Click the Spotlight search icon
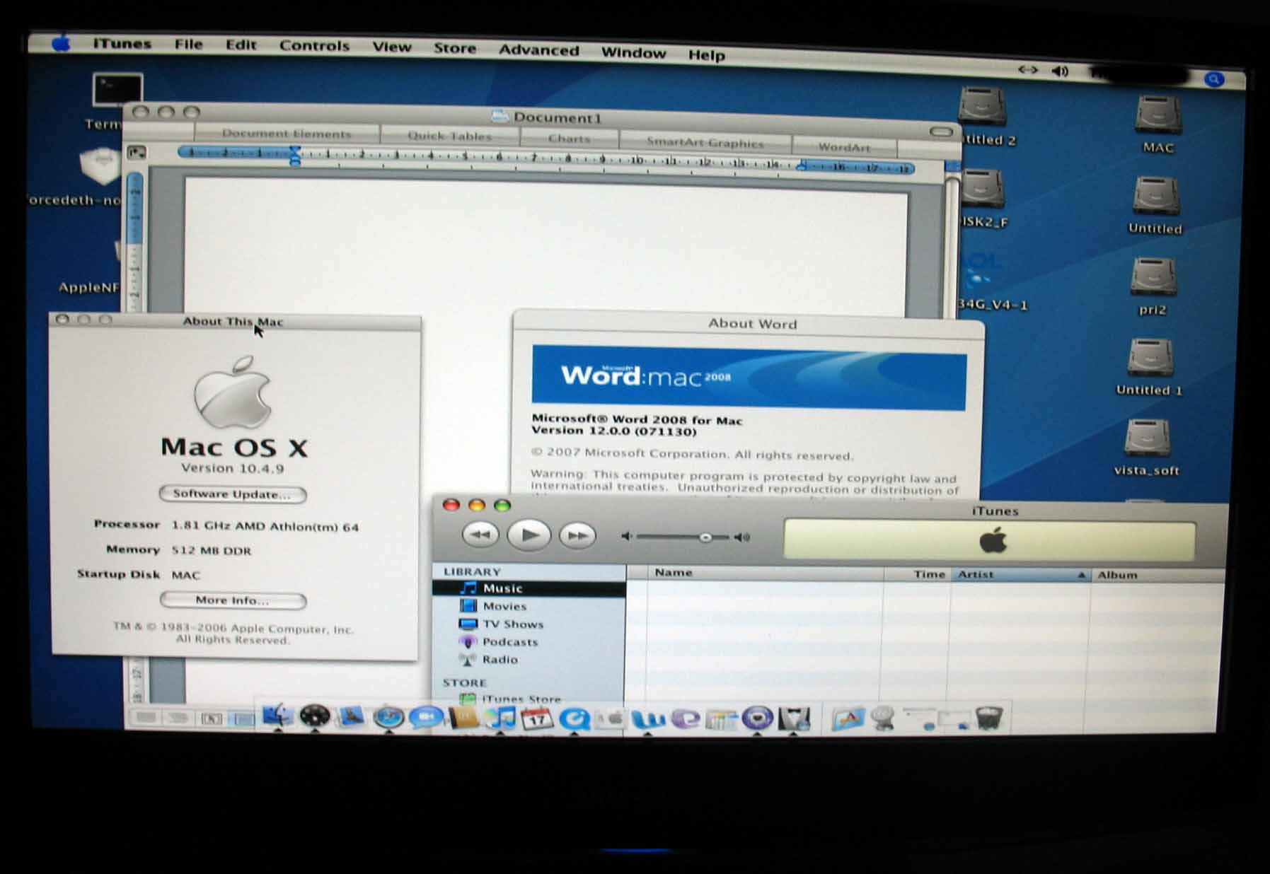This screenshot has width=1270, height=874. (1214, 79)
